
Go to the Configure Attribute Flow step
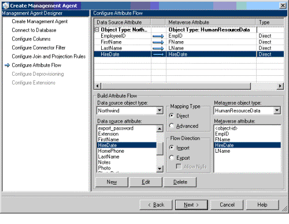[x=36, y=65]
